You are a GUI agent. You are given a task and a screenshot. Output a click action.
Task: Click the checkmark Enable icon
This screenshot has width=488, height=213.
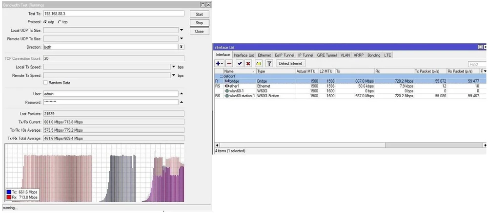[240, 63]
